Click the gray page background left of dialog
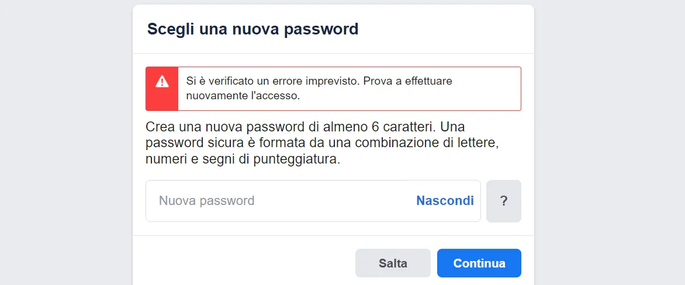Screen dimensions: 685x285 (64, 146)
